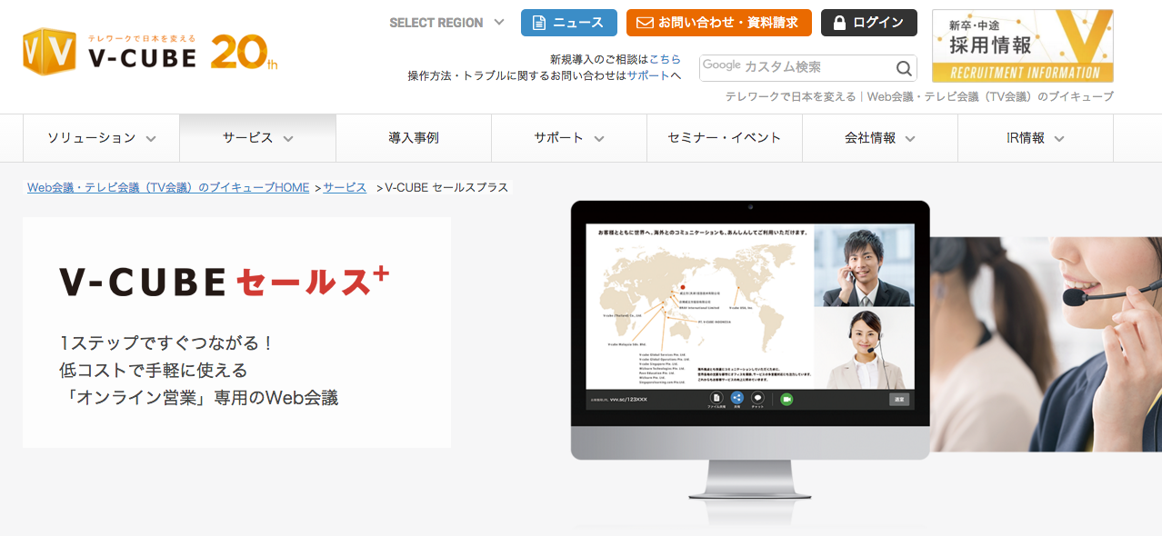Expand the 会社情報 menu chevron

tap(910, 139)
